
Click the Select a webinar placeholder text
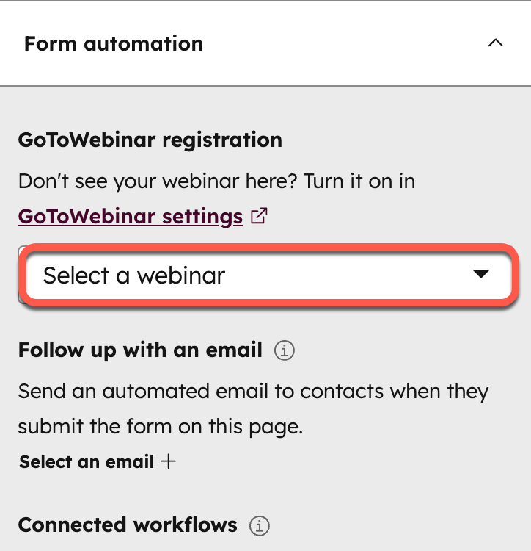134,275
